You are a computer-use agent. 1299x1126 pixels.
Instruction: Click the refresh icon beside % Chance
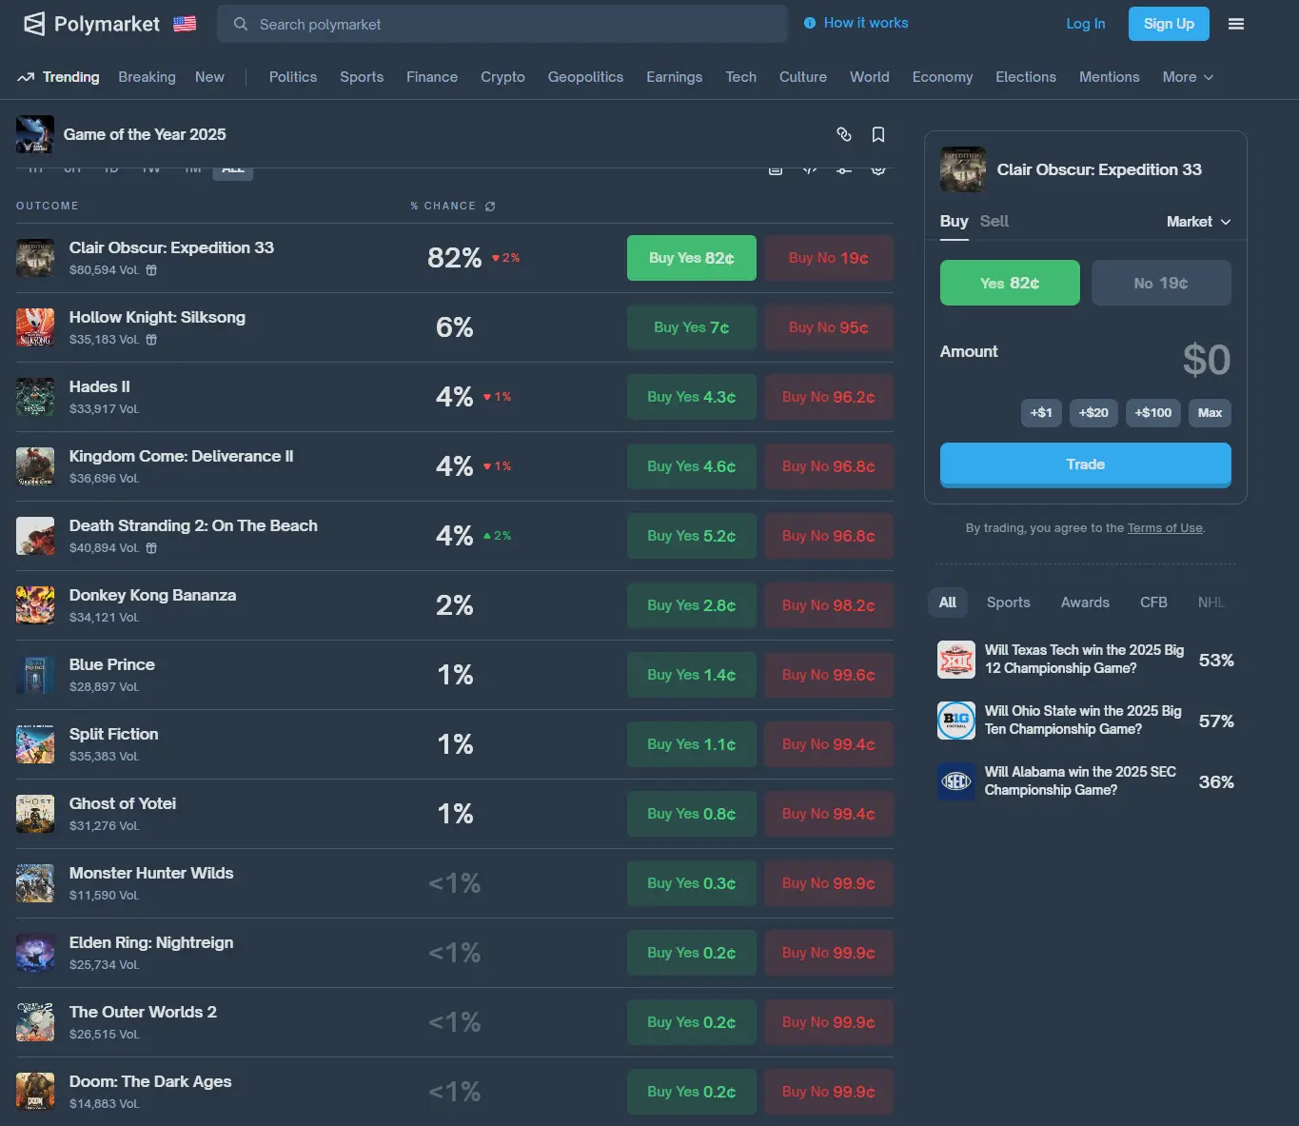click(490, 207)
